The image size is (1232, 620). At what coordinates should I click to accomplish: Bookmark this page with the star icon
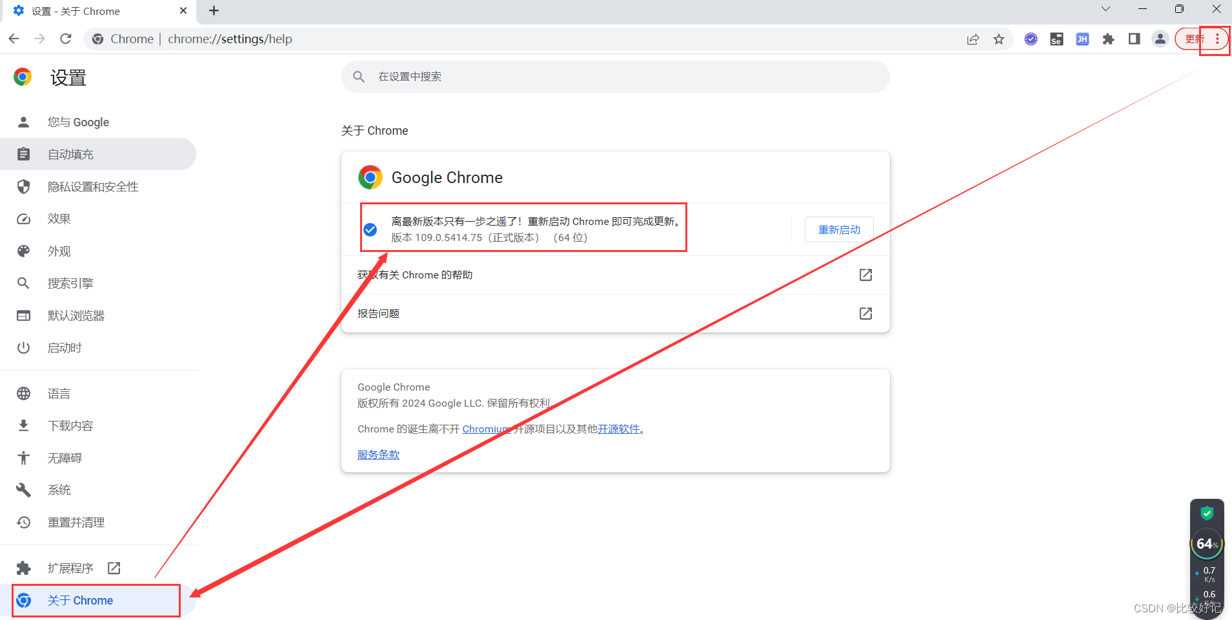click(x=999, y=39)
